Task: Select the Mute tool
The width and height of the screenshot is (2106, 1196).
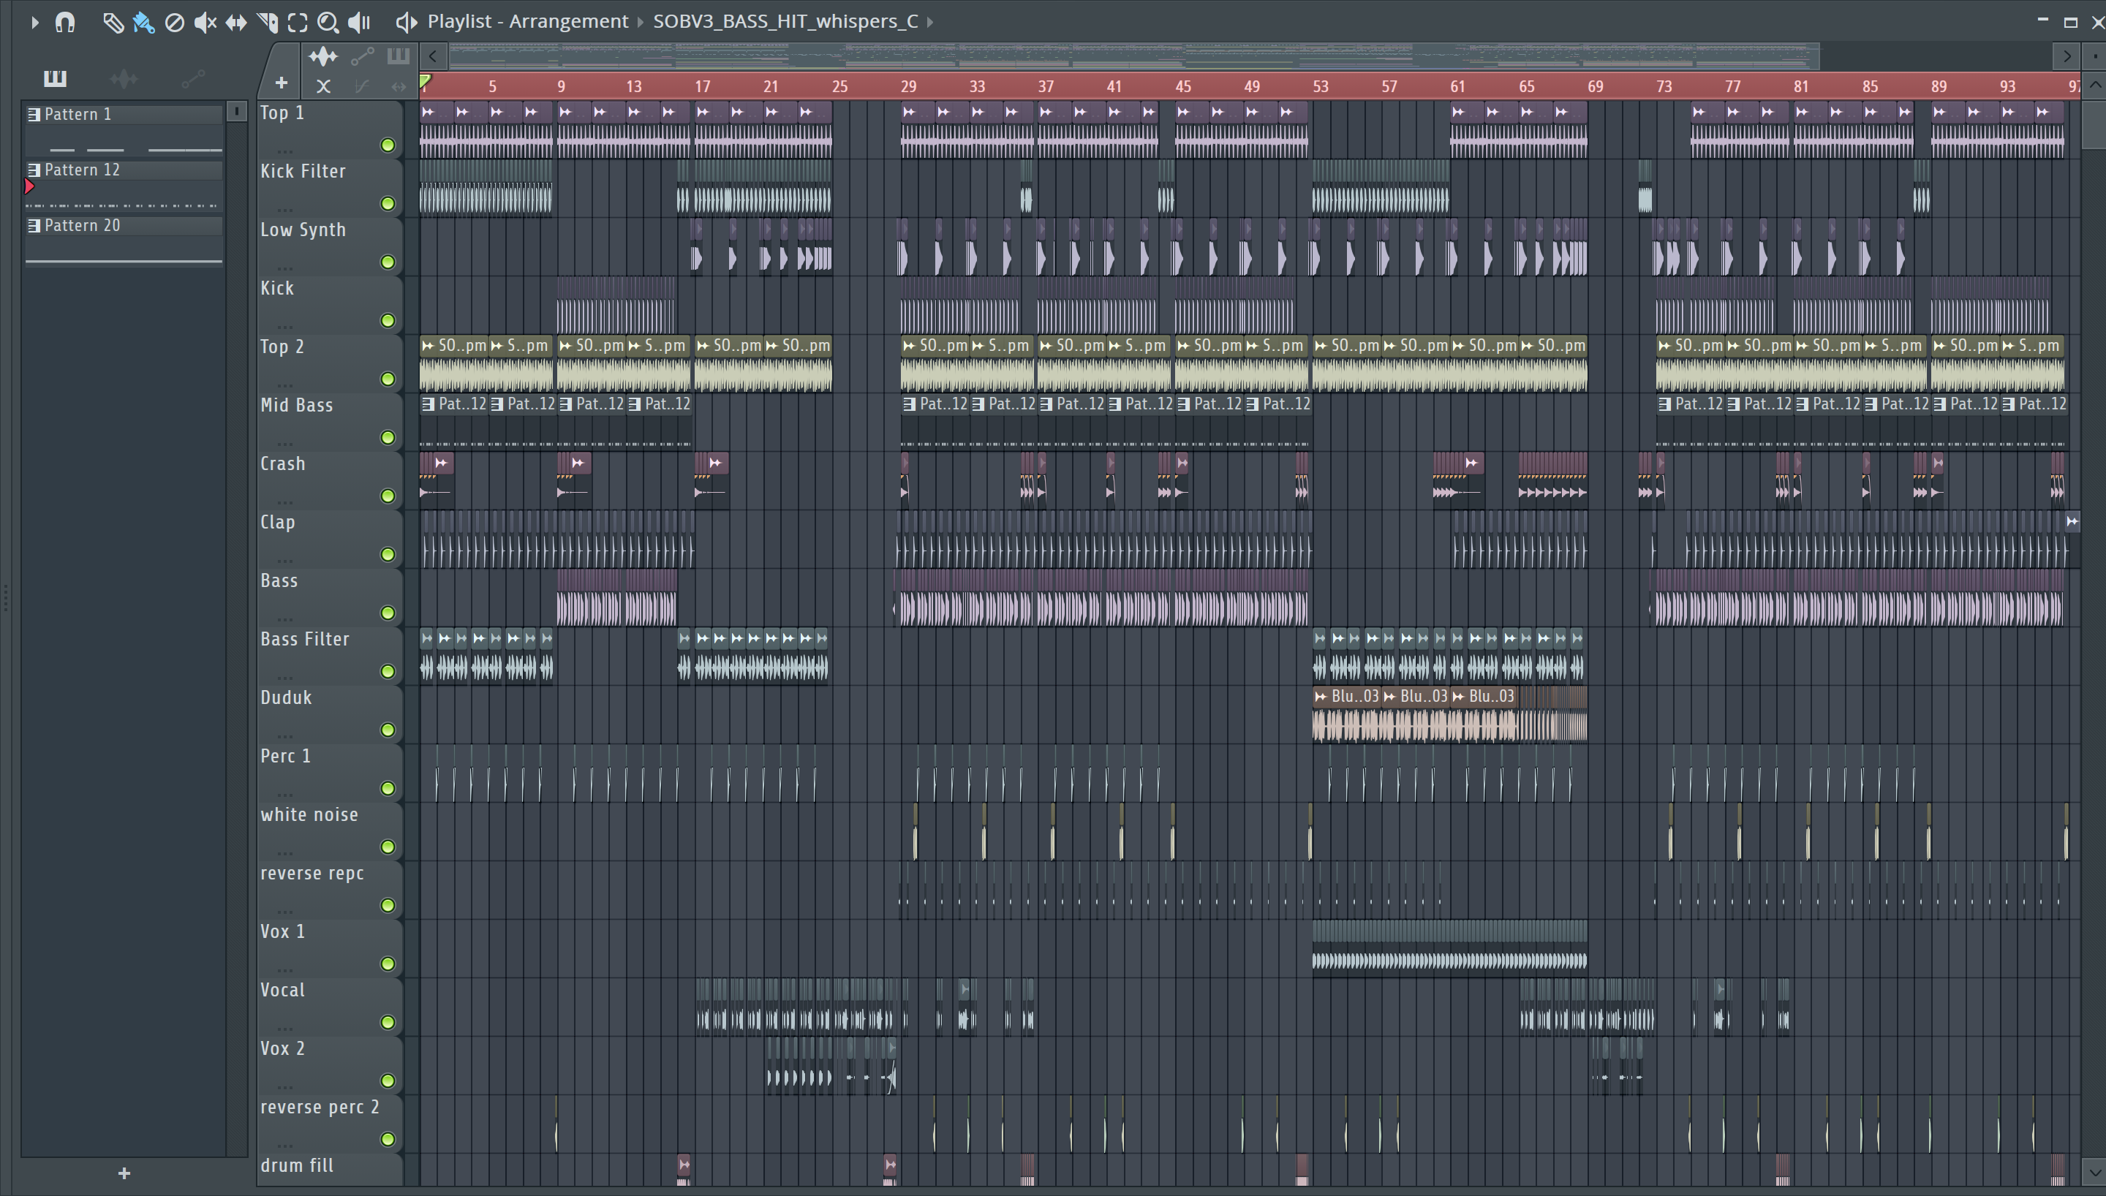Action: click(x=205, y=22)
